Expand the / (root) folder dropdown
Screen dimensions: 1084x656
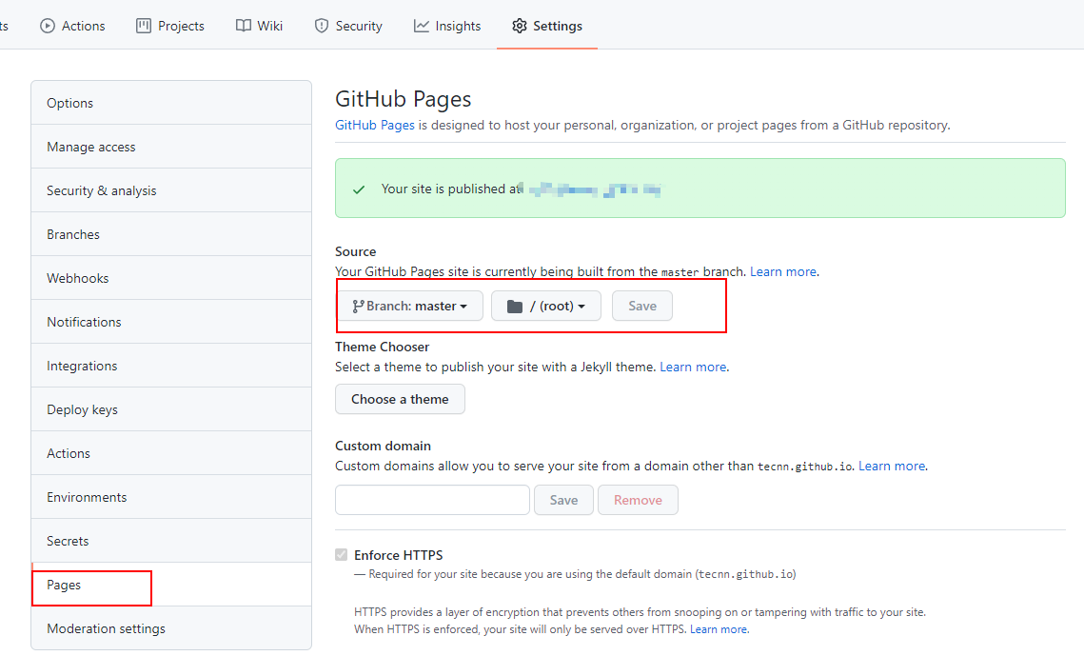pos(546,307)
